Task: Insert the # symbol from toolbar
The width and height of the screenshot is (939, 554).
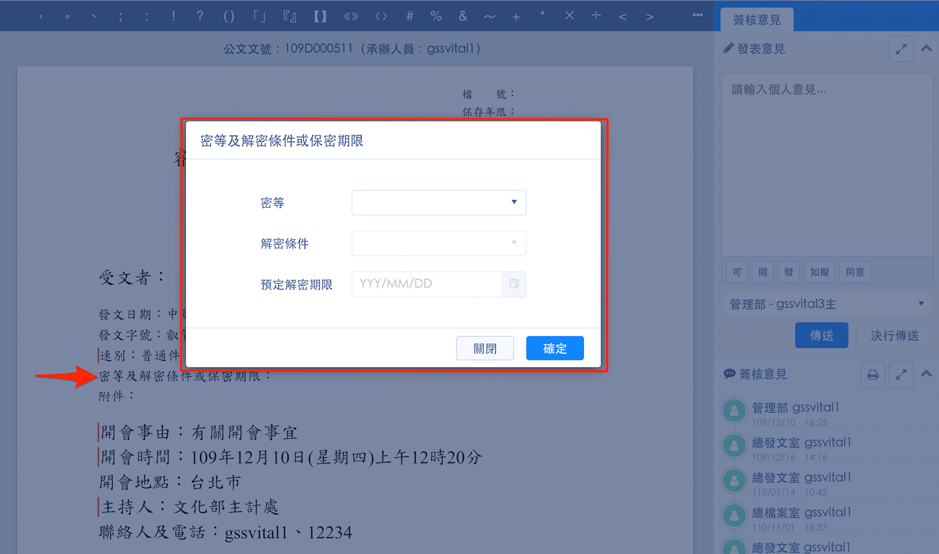Action: point(410,16)
